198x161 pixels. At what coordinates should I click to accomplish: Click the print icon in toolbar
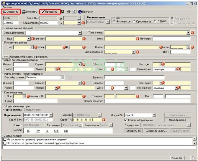pos(68,12)
